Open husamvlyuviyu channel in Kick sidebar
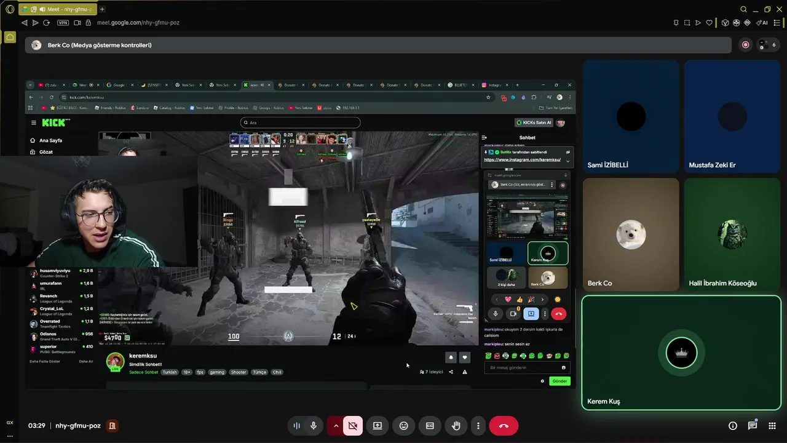 point(61,273)
